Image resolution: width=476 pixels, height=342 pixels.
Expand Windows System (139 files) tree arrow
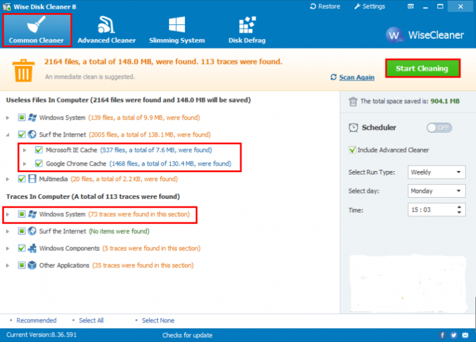(8, 117)
